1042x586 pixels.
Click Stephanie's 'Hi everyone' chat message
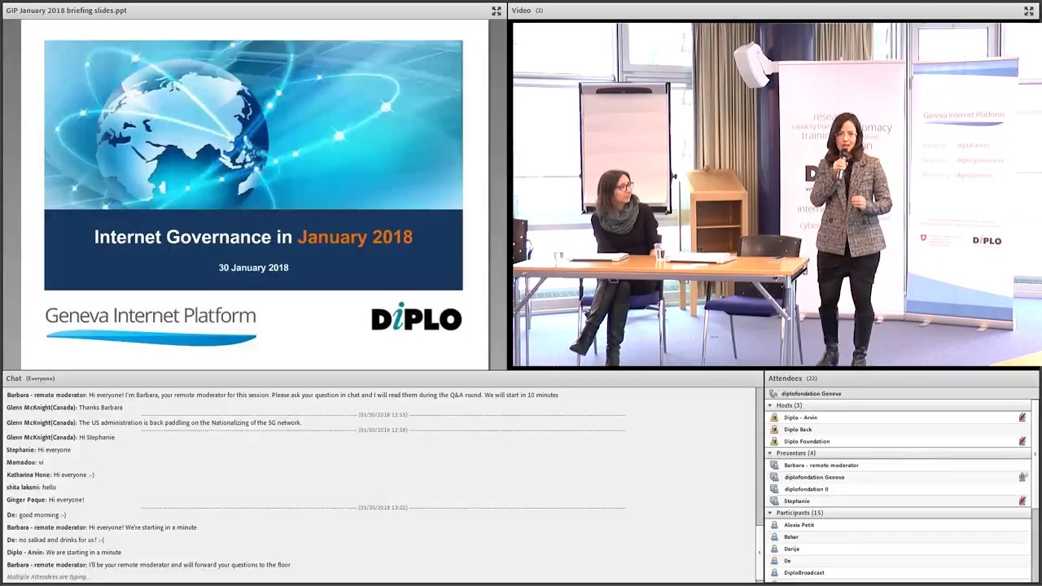[x=38, y=450]
